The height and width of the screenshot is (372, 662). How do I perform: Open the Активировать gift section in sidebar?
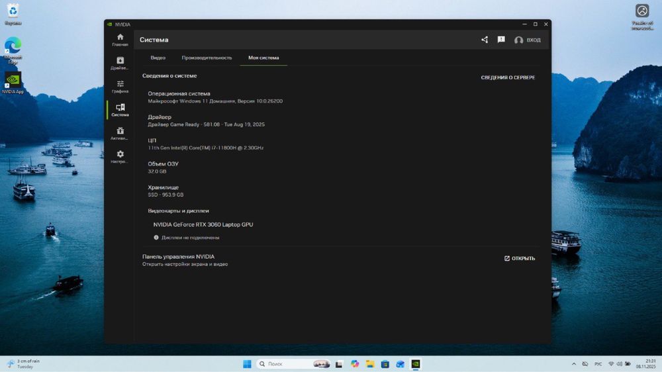click(x=120, y=134)
